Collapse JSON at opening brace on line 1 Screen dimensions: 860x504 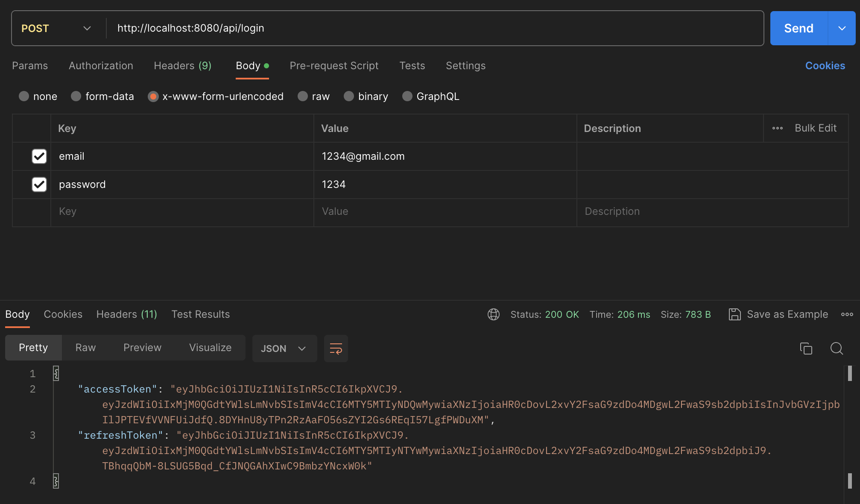click(56, 374)
